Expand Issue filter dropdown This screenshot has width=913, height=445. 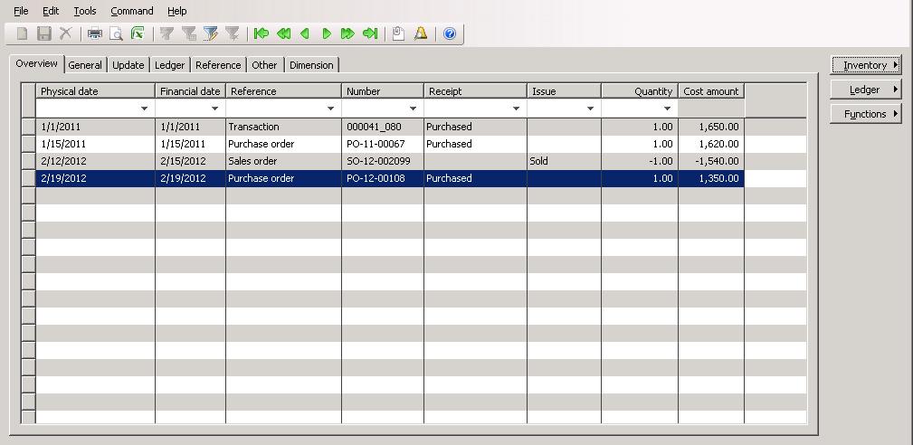coord(591,109)
